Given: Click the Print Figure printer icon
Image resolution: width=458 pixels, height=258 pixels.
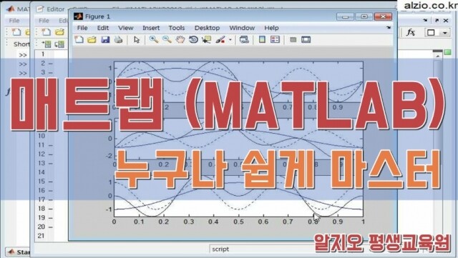Looking at the screenshot, I should point(118,39).
